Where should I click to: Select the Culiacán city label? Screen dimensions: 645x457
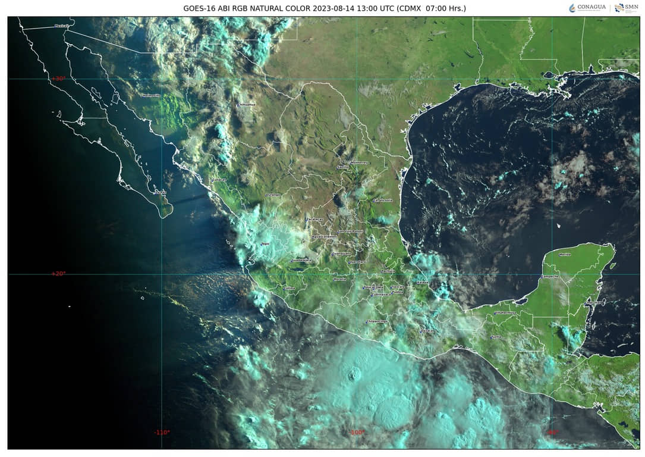pos(219,179)
